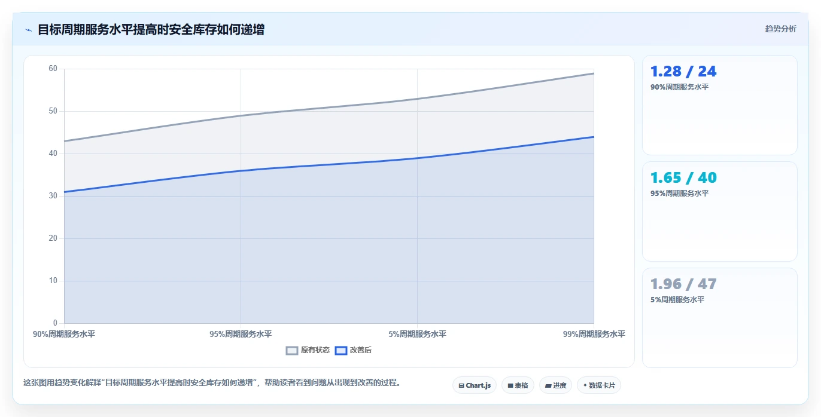Click the y-axis value 60
821x417 pixels.
[x=53, y=69]
